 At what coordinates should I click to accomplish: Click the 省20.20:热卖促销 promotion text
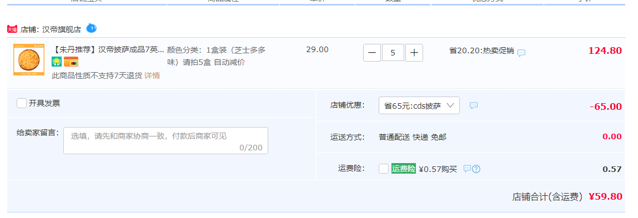(x=482, y=51)
